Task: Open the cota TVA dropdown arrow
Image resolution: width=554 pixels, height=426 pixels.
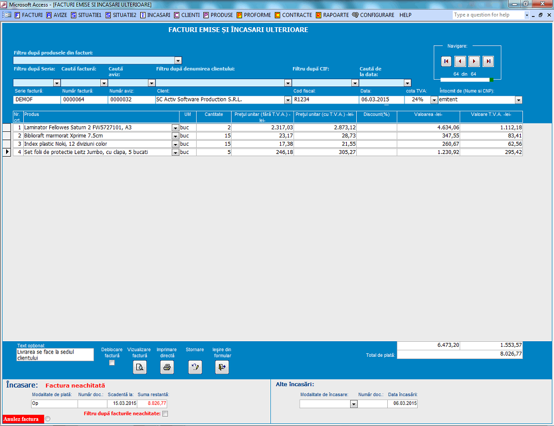Action: click(434, 100)
